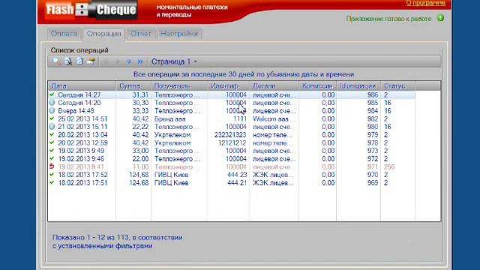Click green check icon of 20.02.2013 12:59 row
This screenshot has width=480, height=270.
tap(52, 142)
